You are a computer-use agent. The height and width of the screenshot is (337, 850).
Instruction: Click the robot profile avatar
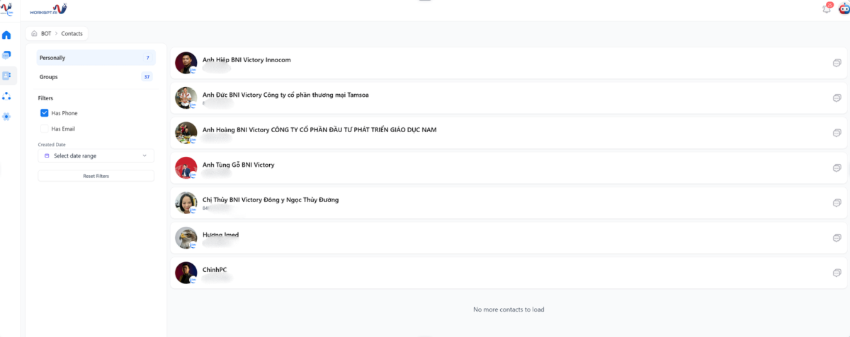[843, 9]
